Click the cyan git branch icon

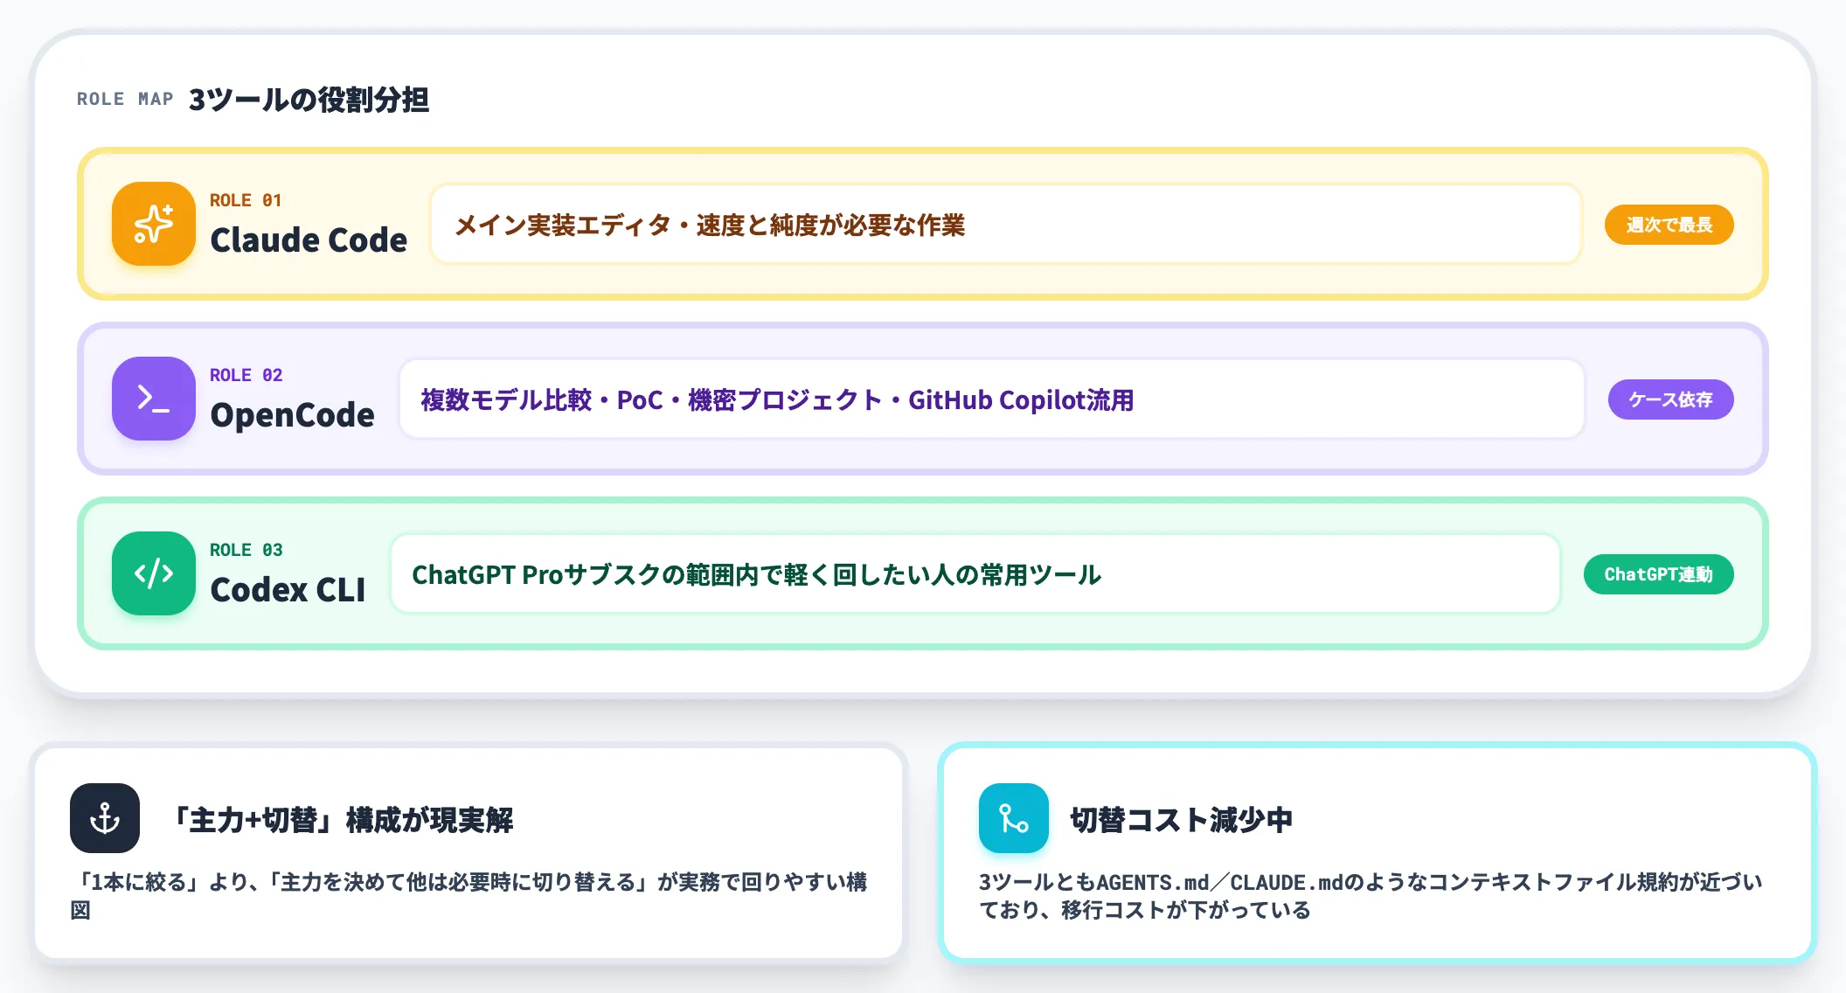(x=1014, y=818)
